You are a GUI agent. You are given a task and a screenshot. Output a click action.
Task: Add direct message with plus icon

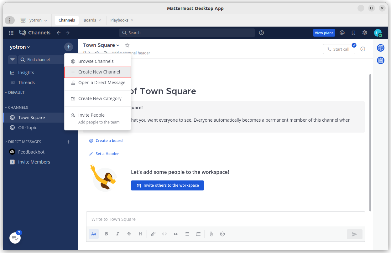[69, 142]
